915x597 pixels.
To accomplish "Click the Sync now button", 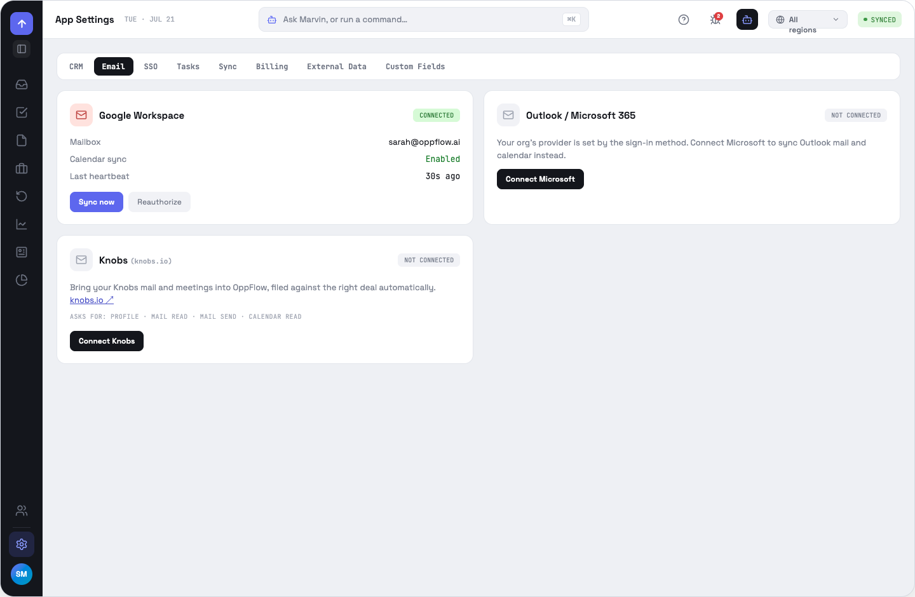I will 97,202.
